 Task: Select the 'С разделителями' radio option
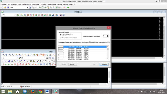click(x=60, y=35)
